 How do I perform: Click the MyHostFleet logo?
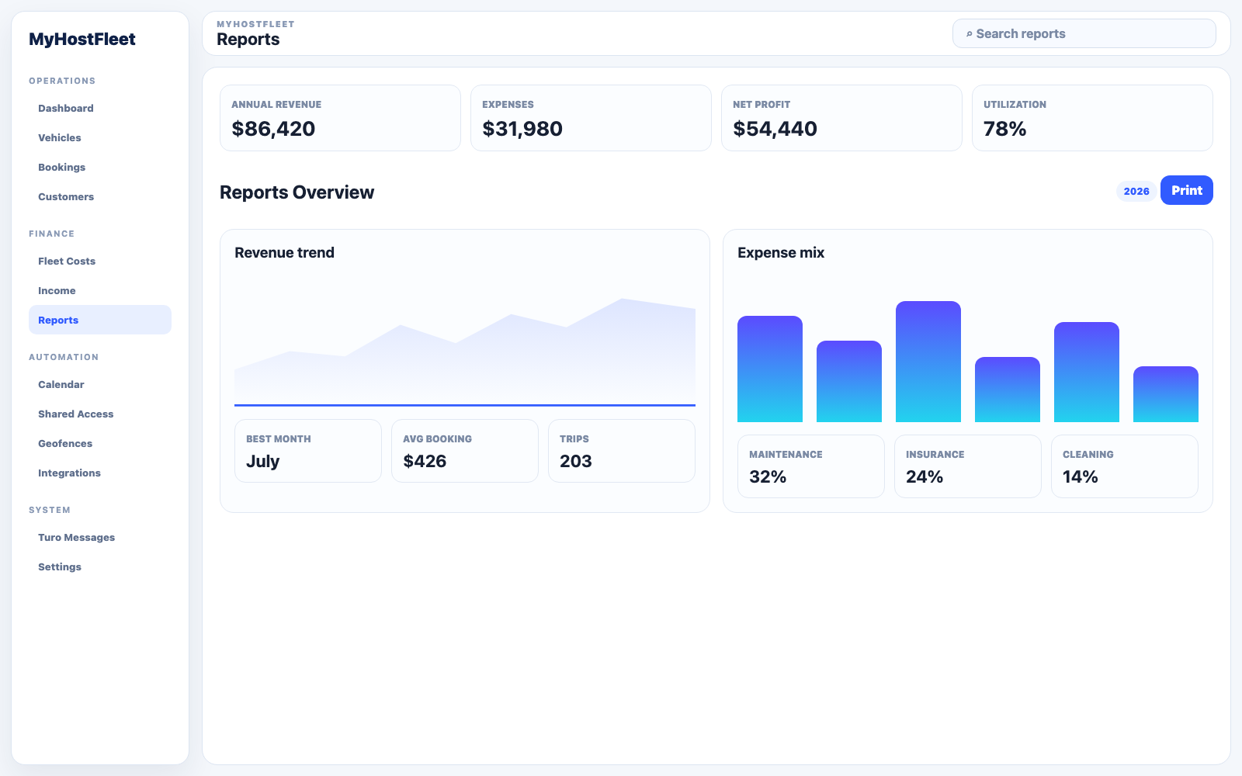82,39
